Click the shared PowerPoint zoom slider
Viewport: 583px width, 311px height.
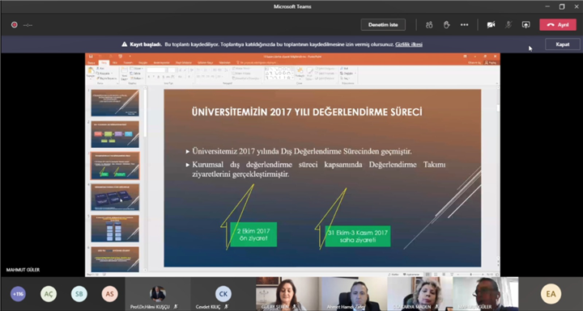[471, 275]
